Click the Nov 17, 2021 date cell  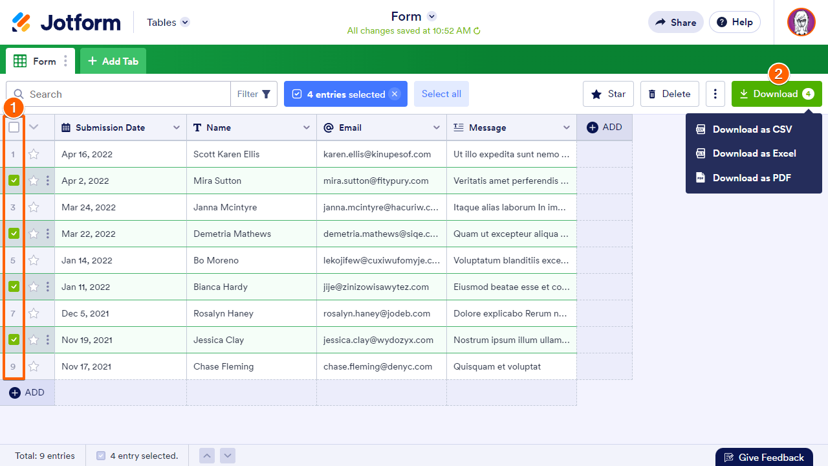121,366
